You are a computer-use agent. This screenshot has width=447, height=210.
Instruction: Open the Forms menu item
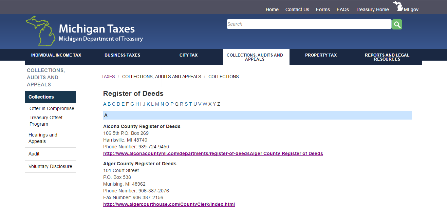pos(322,9)
